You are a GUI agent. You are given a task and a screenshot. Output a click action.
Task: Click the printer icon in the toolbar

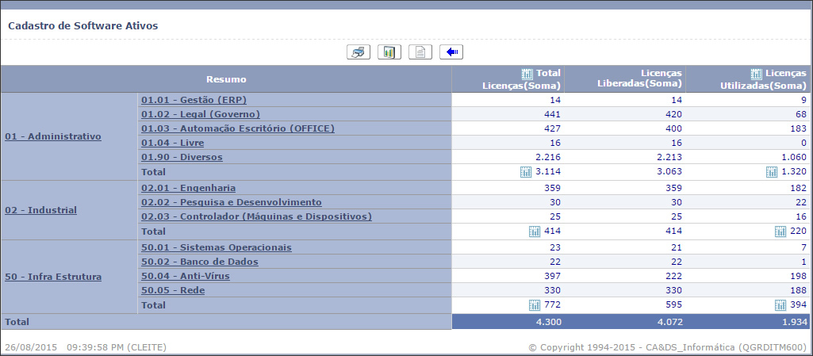point(359,52)
